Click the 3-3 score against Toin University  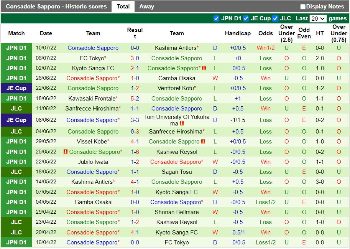135,120
